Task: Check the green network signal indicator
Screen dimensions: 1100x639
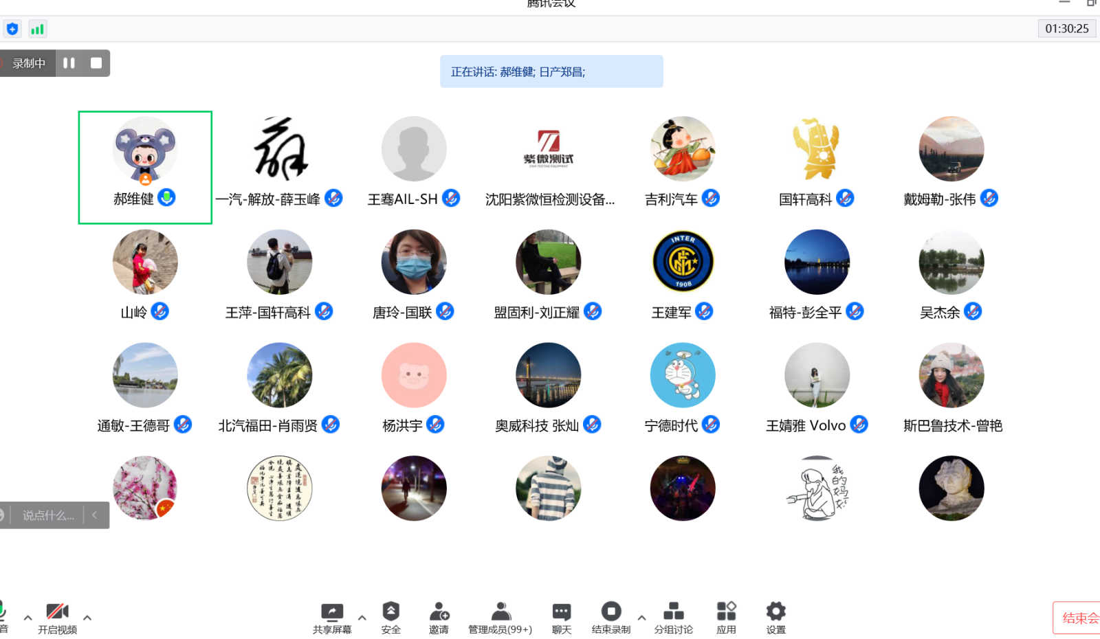Action: point(38,29)
